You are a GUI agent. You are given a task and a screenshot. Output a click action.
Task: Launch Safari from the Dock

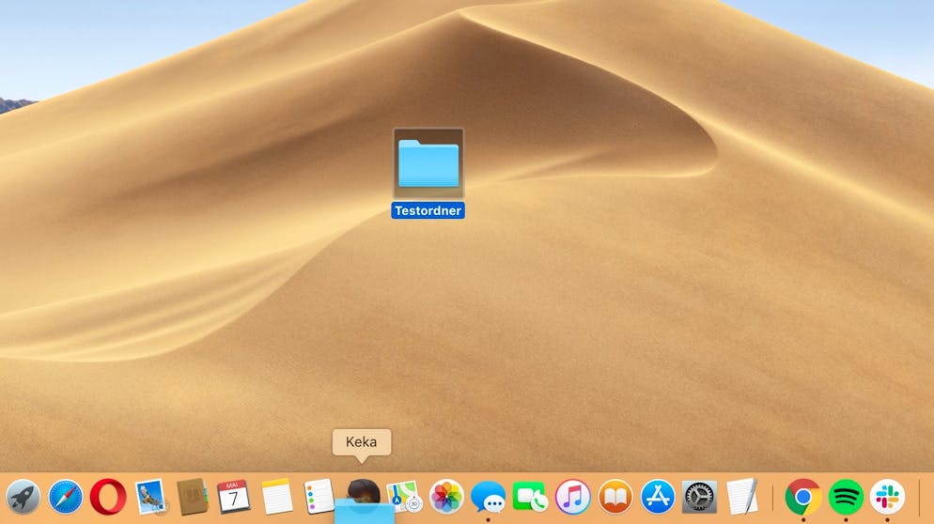pos(66,497)
